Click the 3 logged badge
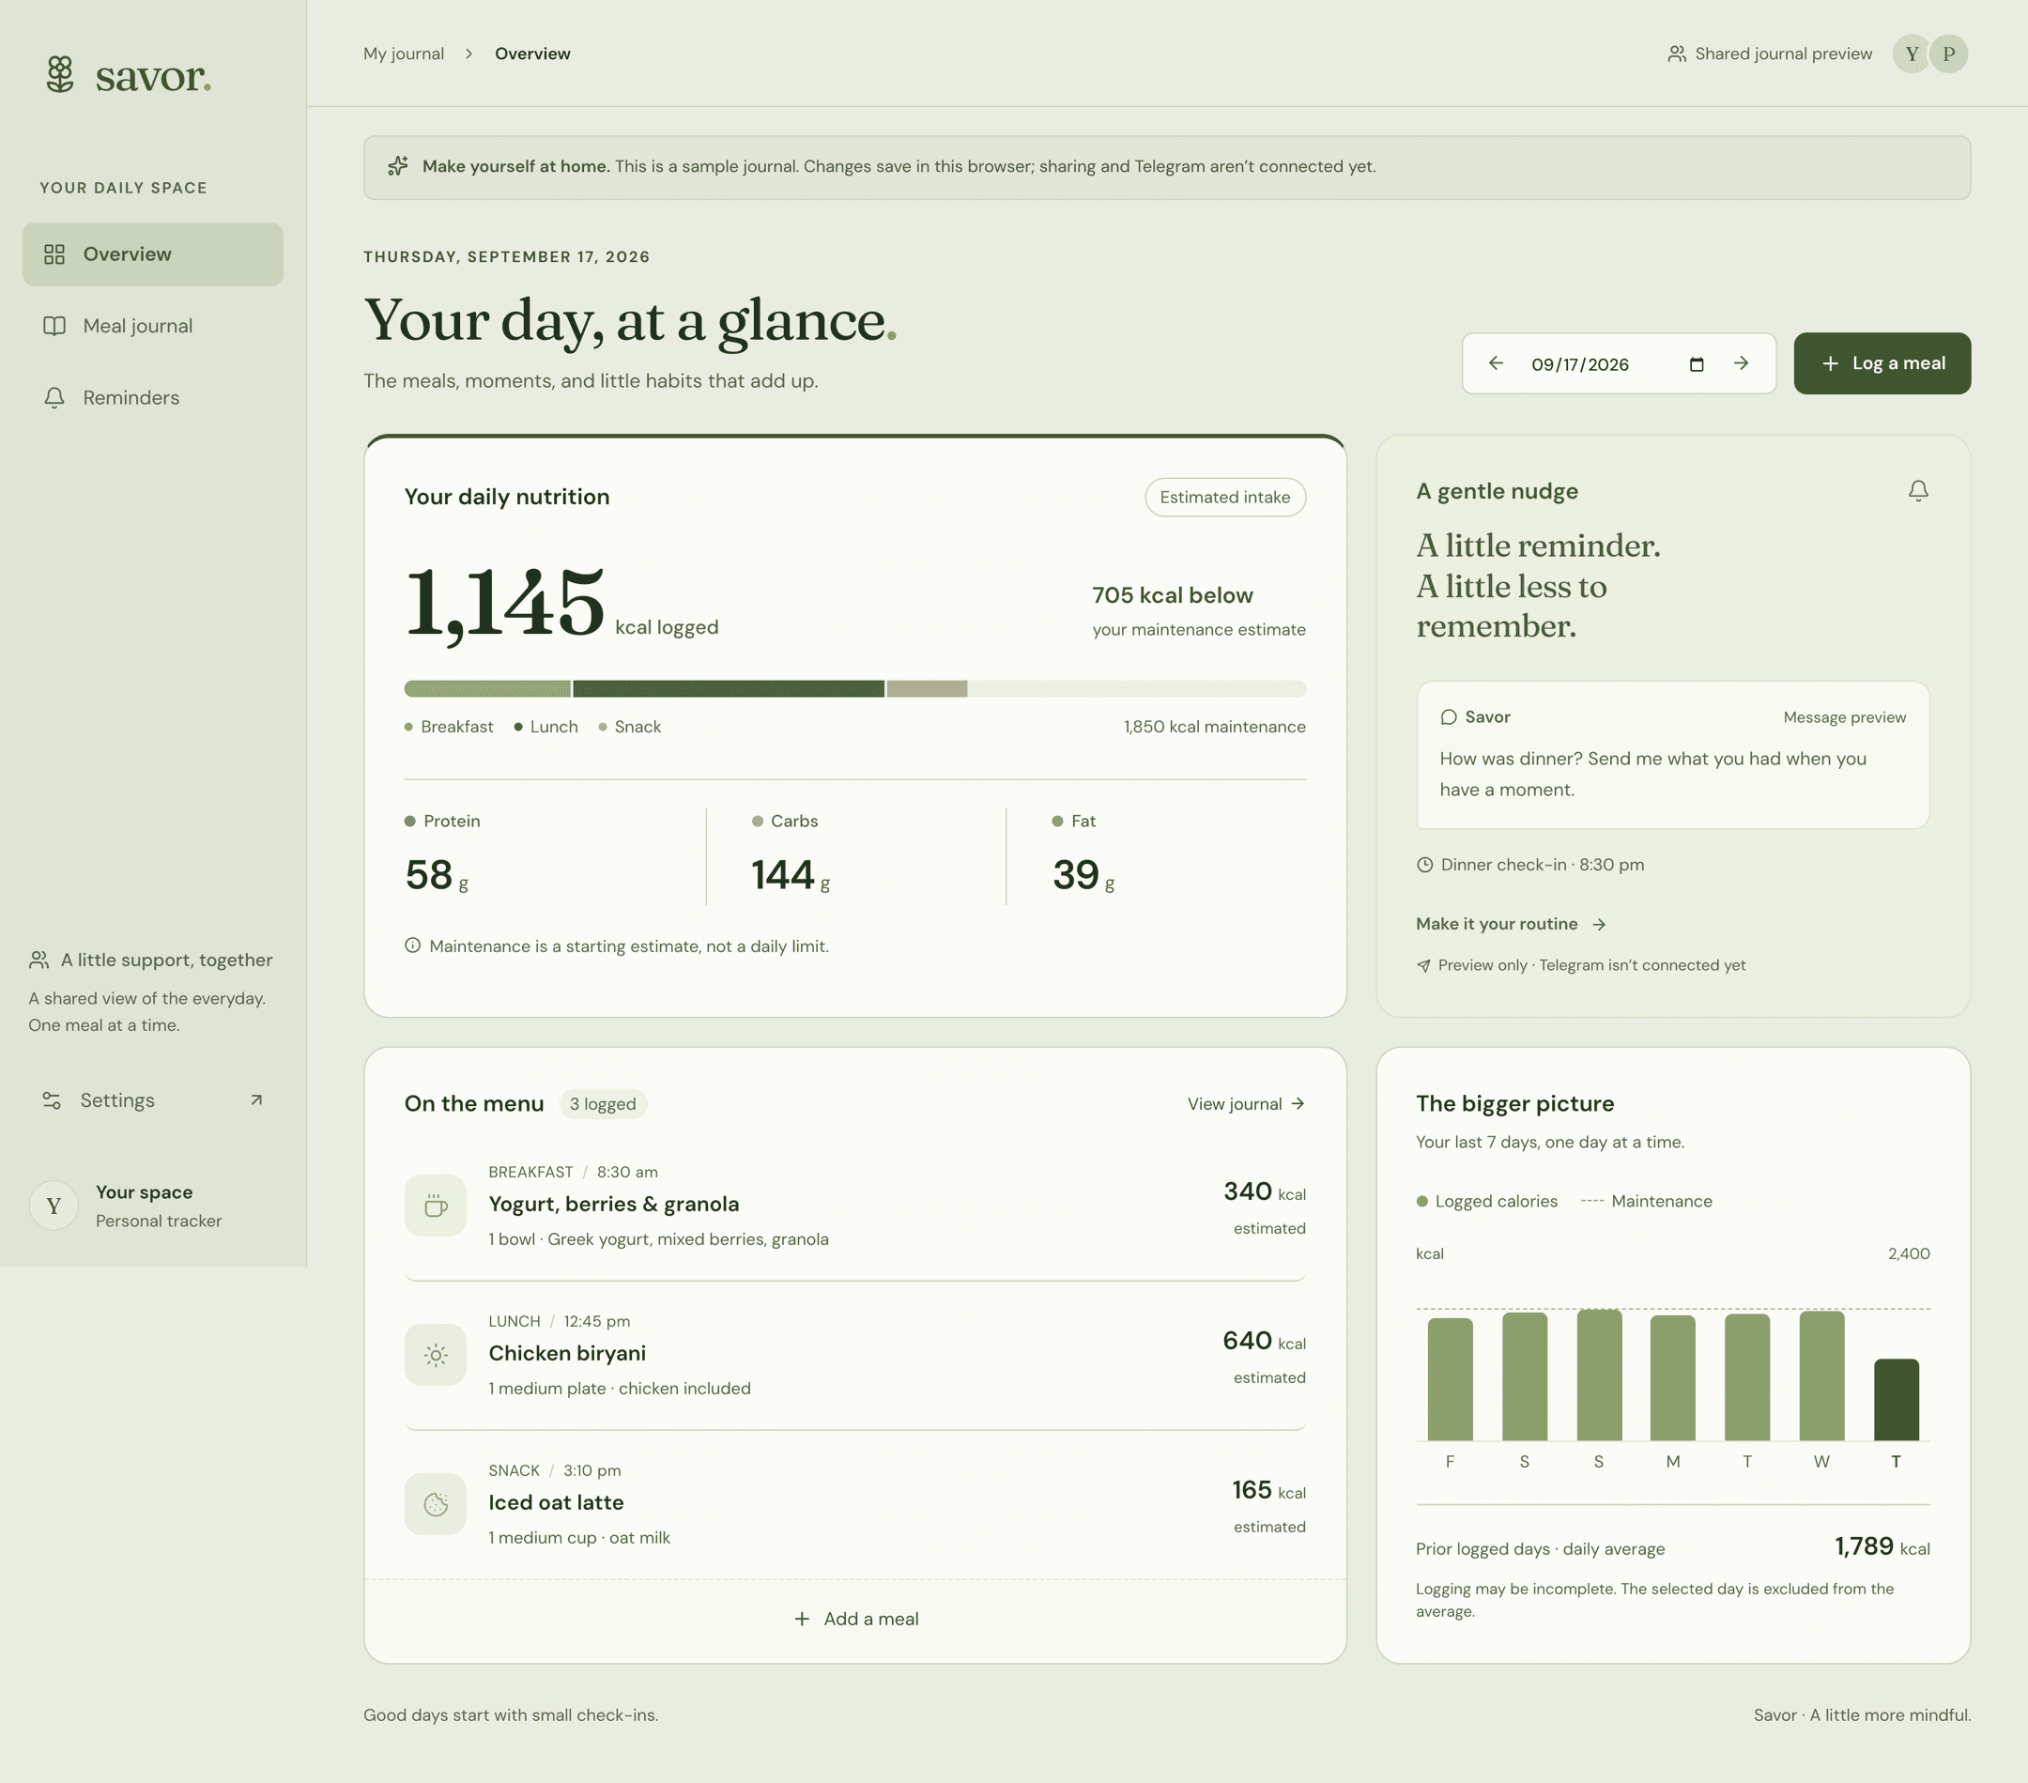 point(604,1104)
